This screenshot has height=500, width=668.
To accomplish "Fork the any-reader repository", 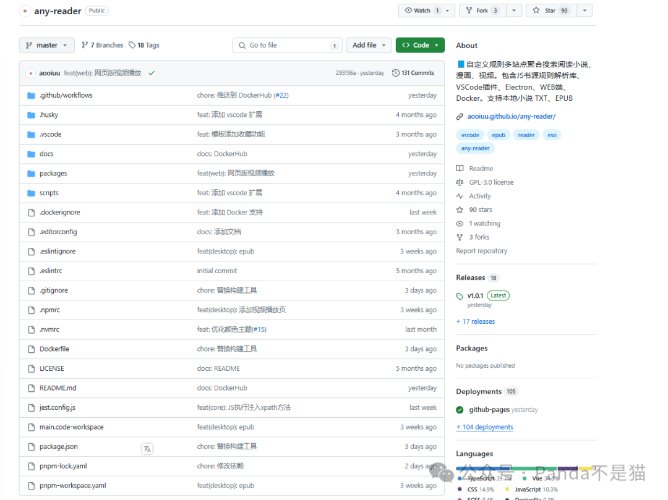I will 482,11.
